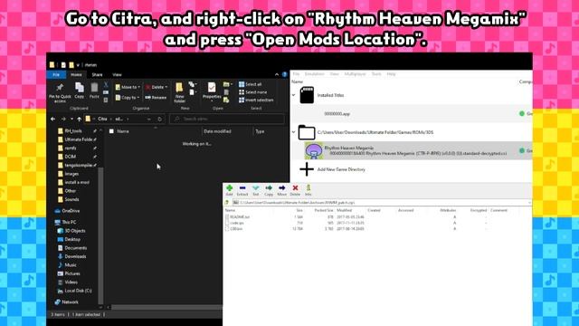The image size is (579, 326).
Task: Click Invert selection in Explorer ribbon
Action: pos(256,100)
